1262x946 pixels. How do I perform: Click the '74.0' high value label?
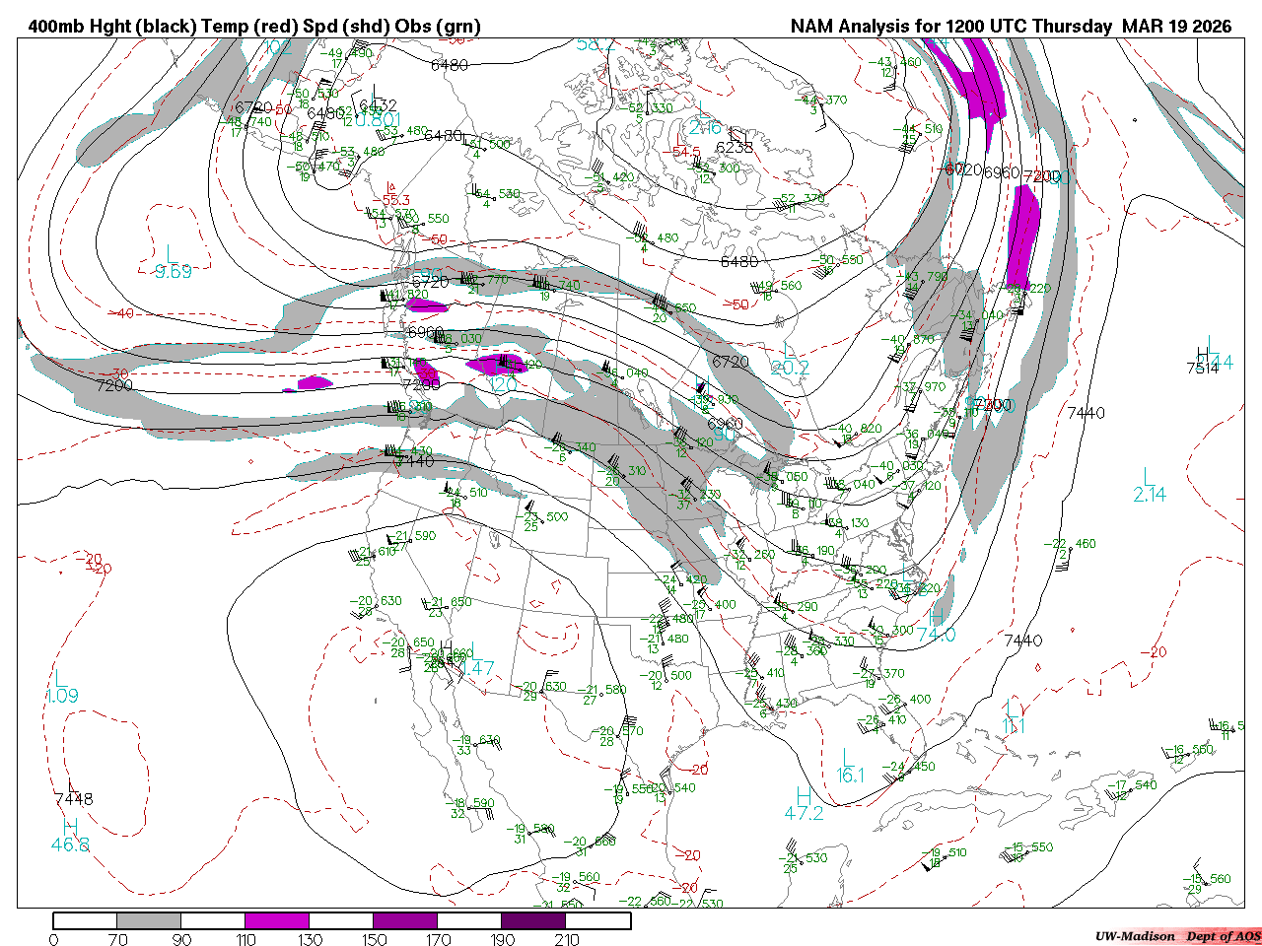click(937, 635)
